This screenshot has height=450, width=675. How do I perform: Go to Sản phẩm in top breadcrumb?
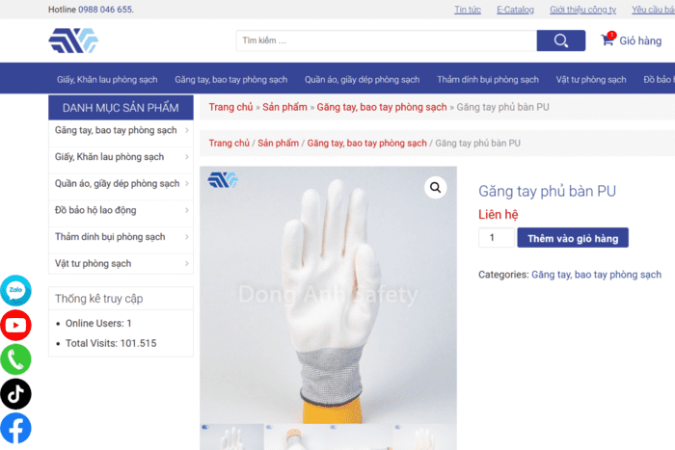pos(285,107)
